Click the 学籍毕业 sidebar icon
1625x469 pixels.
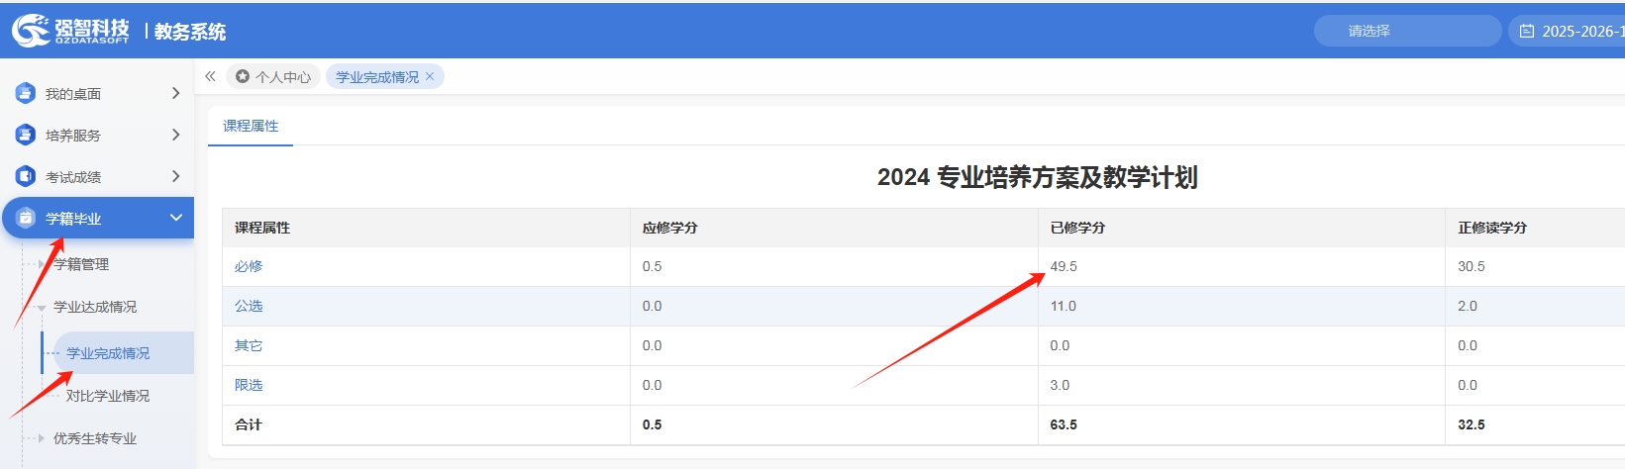click(x=26, y=218)
